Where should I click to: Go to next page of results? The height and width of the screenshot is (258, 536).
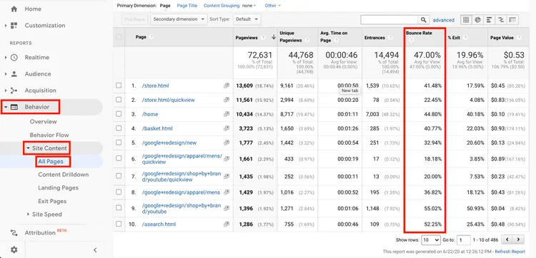click(x=519, y=240)
